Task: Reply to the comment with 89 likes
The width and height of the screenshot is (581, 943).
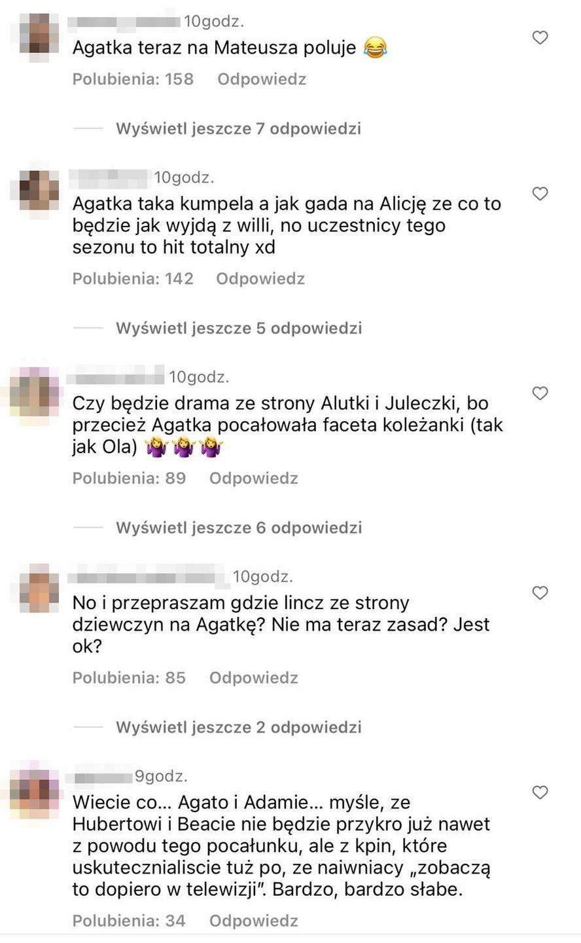Action: coord(254,479)
